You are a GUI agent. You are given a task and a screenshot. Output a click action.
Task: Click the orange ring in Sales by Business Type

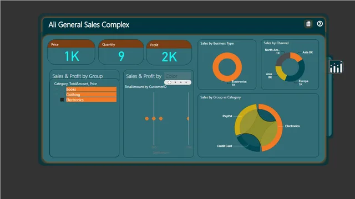215,67
